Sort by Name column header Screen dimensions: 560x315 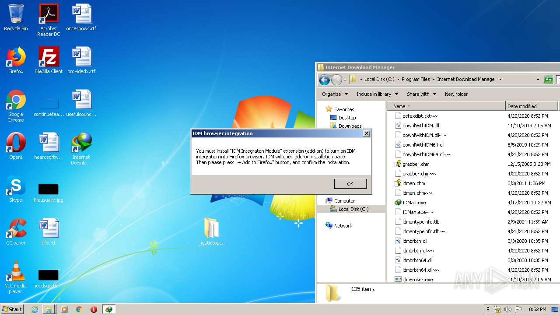pyautogui.click(x=446, y=106)
